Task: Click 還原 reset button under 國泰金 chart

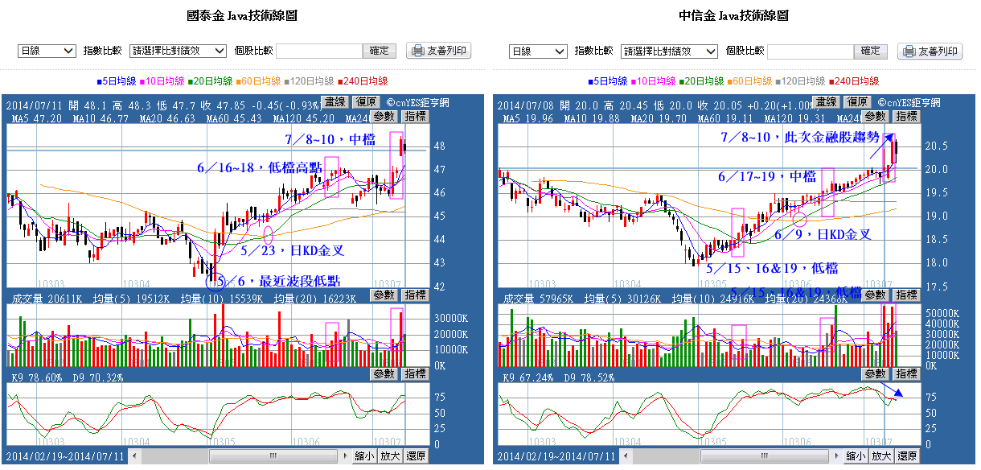Action: (416, 456)
